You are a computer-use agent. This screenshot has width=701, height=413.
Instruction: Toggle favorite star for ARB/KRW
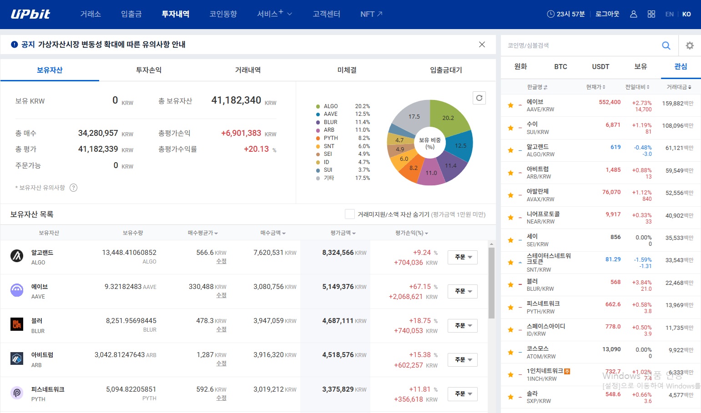pyautogui.click(x=510, y=173)
